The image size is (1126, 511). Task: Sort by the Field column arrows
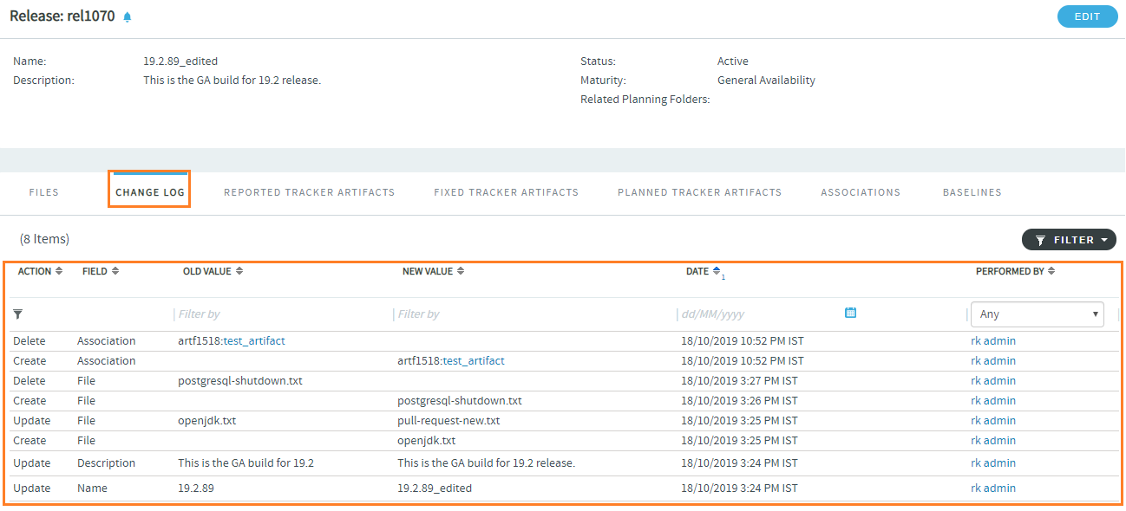[115, 271]
